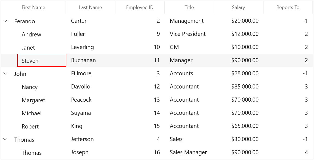The height and width of the screenshot is (160, 314).
Task: Click Employee ID 14 cell
Action: [140, 113]
